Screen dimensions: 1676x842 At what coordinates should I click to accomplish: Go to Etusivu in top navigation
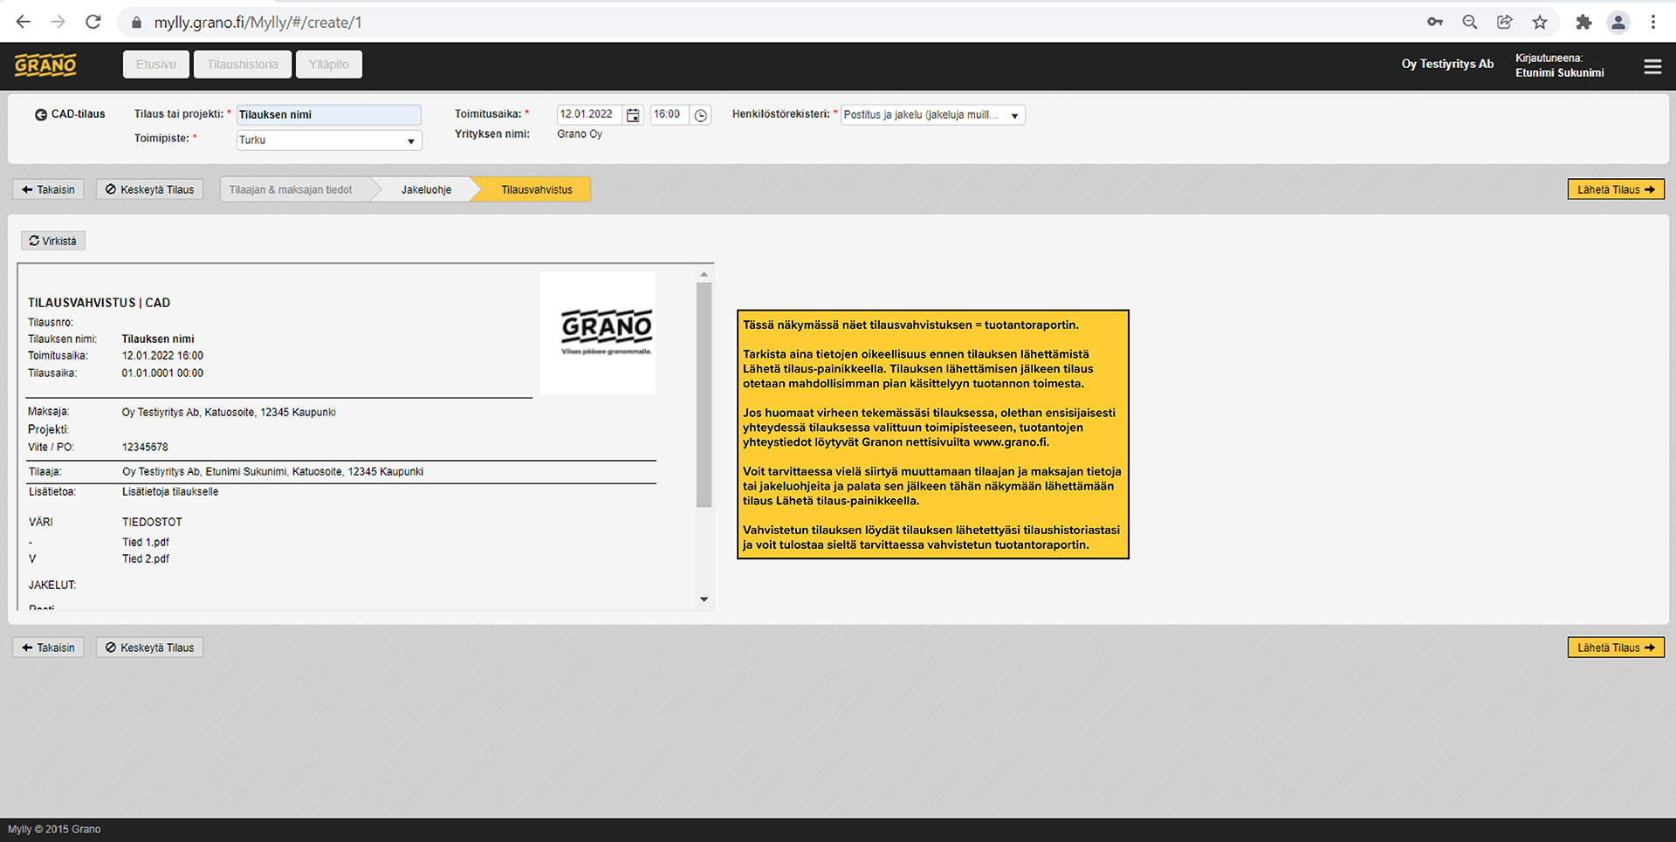tap(156, 65)
